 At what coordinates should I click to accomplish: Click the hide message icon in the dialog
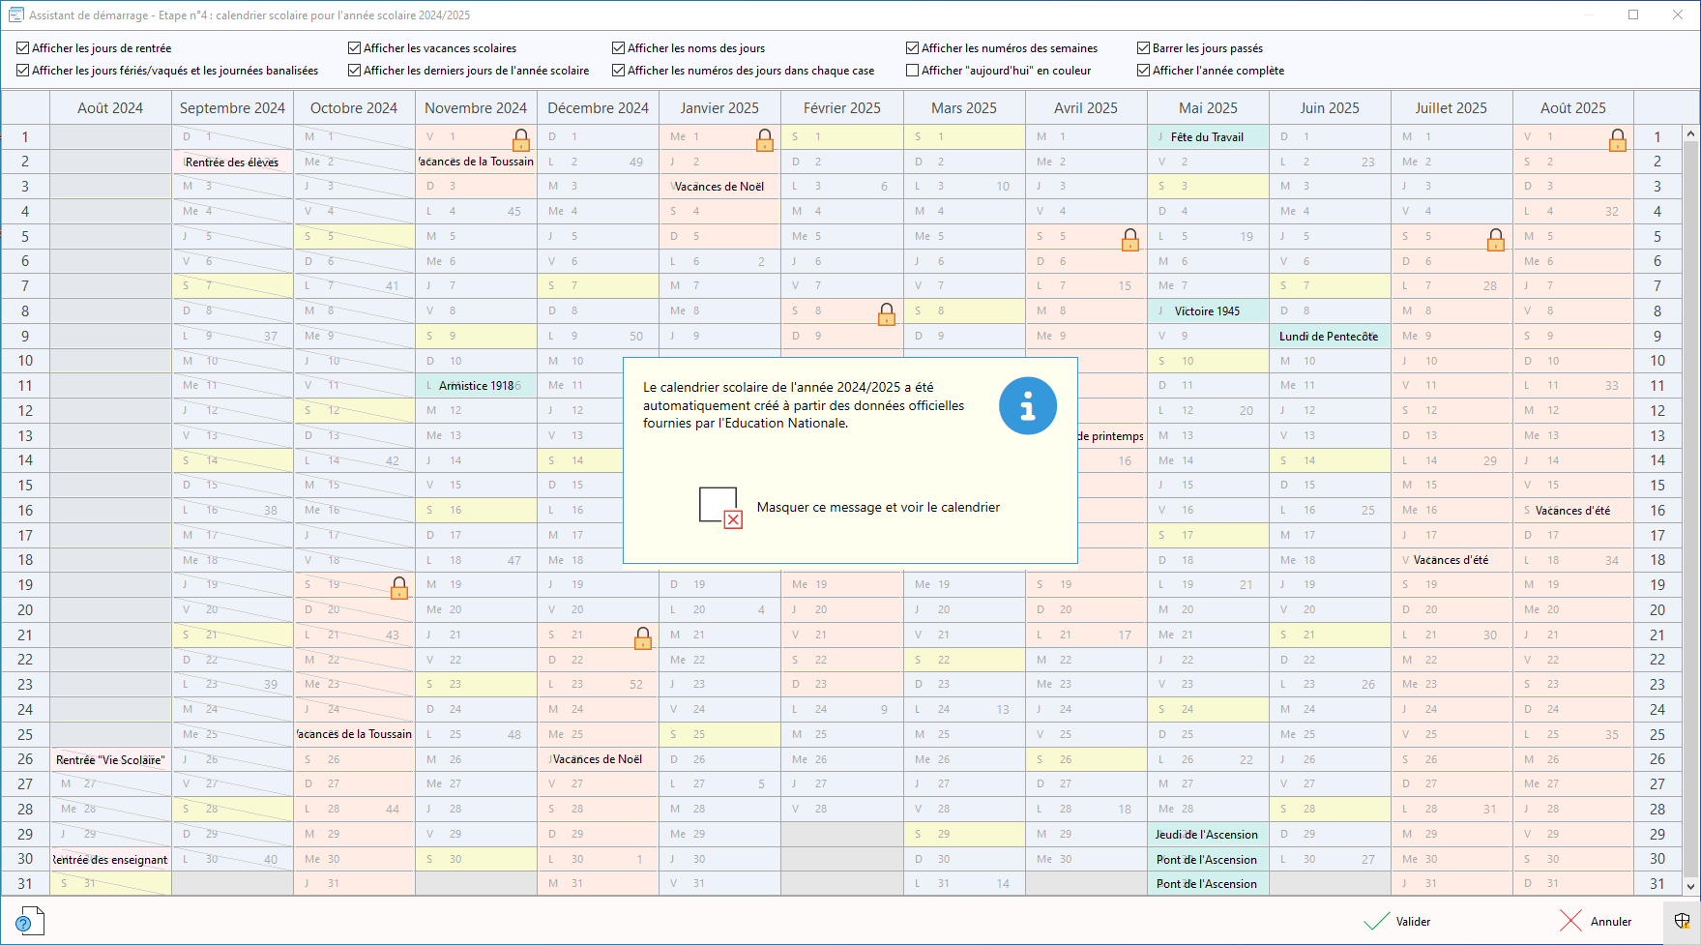pos(720,507)
